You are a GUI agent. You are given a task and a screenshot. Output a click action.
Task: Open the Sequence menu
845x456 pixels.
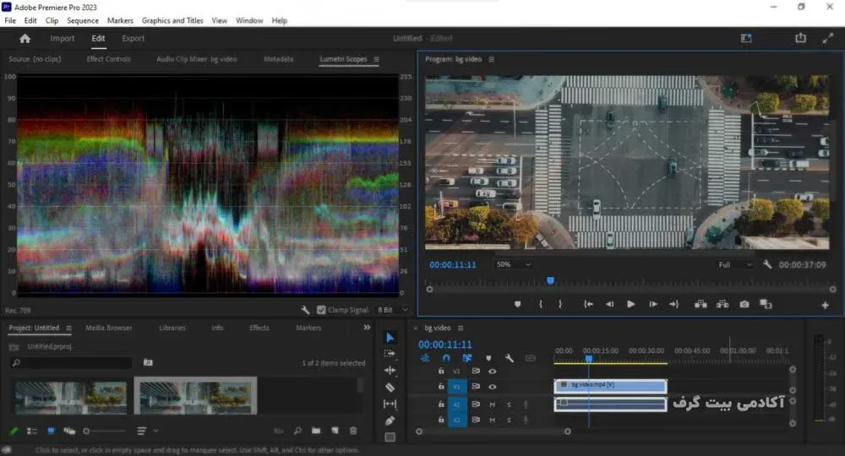click(x=83, y=20)
